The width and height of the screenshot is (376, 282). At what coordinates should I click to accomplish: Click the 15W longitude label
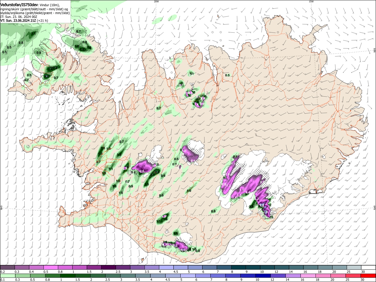pos(311,1)
